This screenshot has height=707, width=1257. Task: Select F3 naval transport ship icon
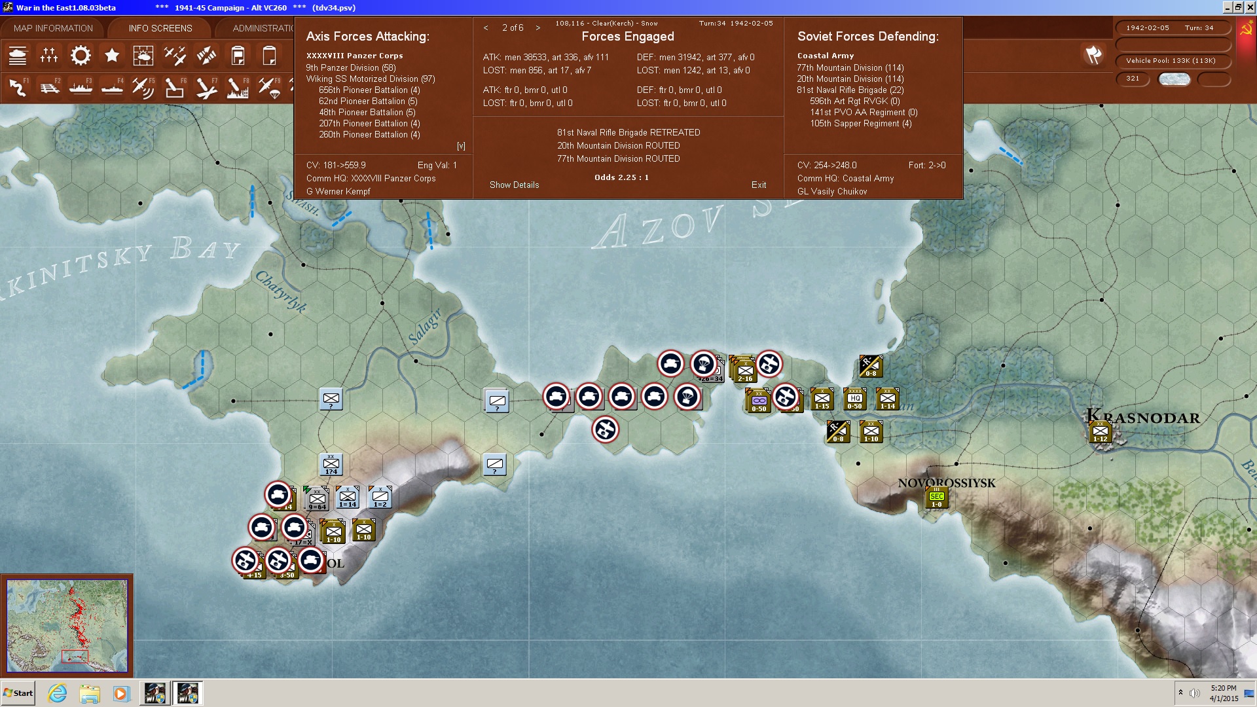tap(81, 87)
